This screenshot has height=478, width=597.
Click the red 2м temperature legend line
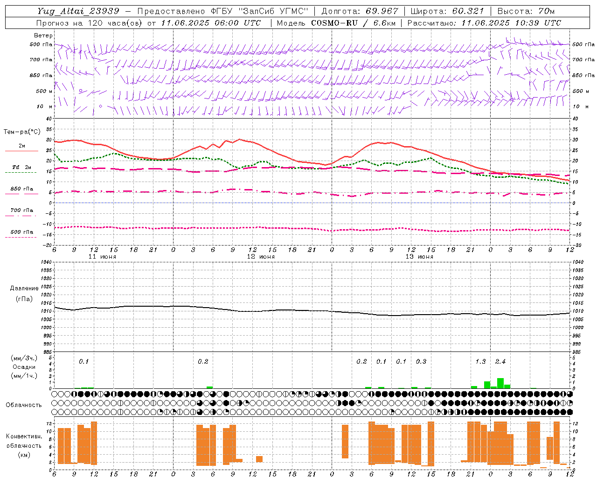pos(21,151)
